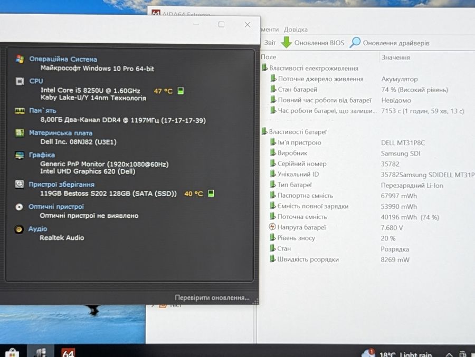Open the Материнська плата section link
Image resolution: width=475 pixels, height=357 pixels.
[x=61, y=133]
